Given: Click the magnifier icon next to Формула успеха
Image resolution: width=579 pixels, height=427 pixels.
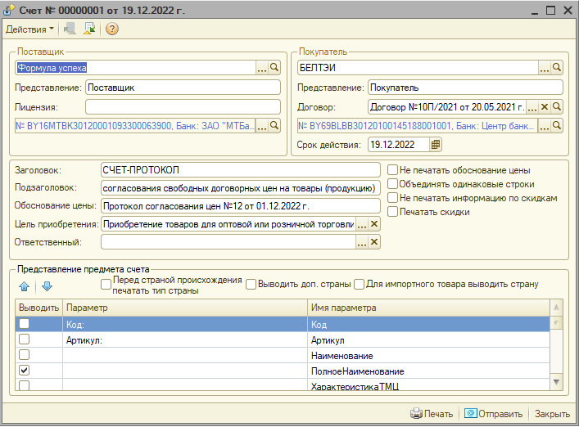Looking at the screenshot, I should click(275, 68).
